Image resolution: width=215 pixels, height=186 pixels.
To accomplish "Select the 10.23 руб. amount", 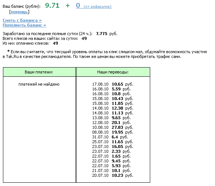I will (123, 176).
